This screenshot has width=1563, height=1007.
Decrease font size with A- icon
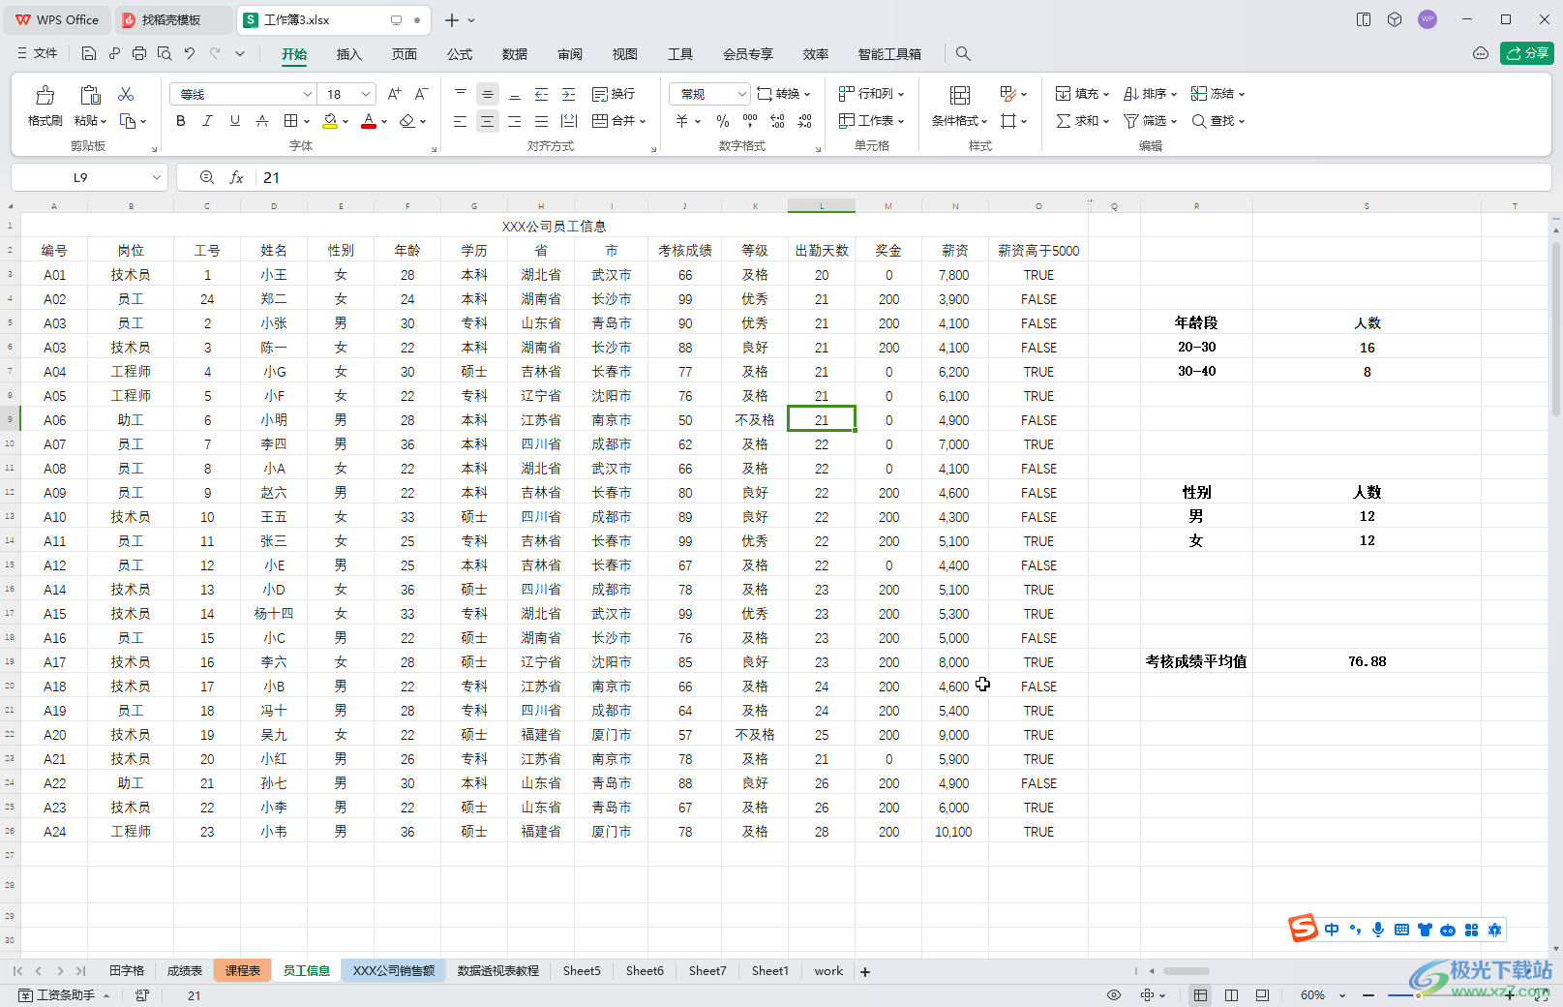tap(421, 94)
